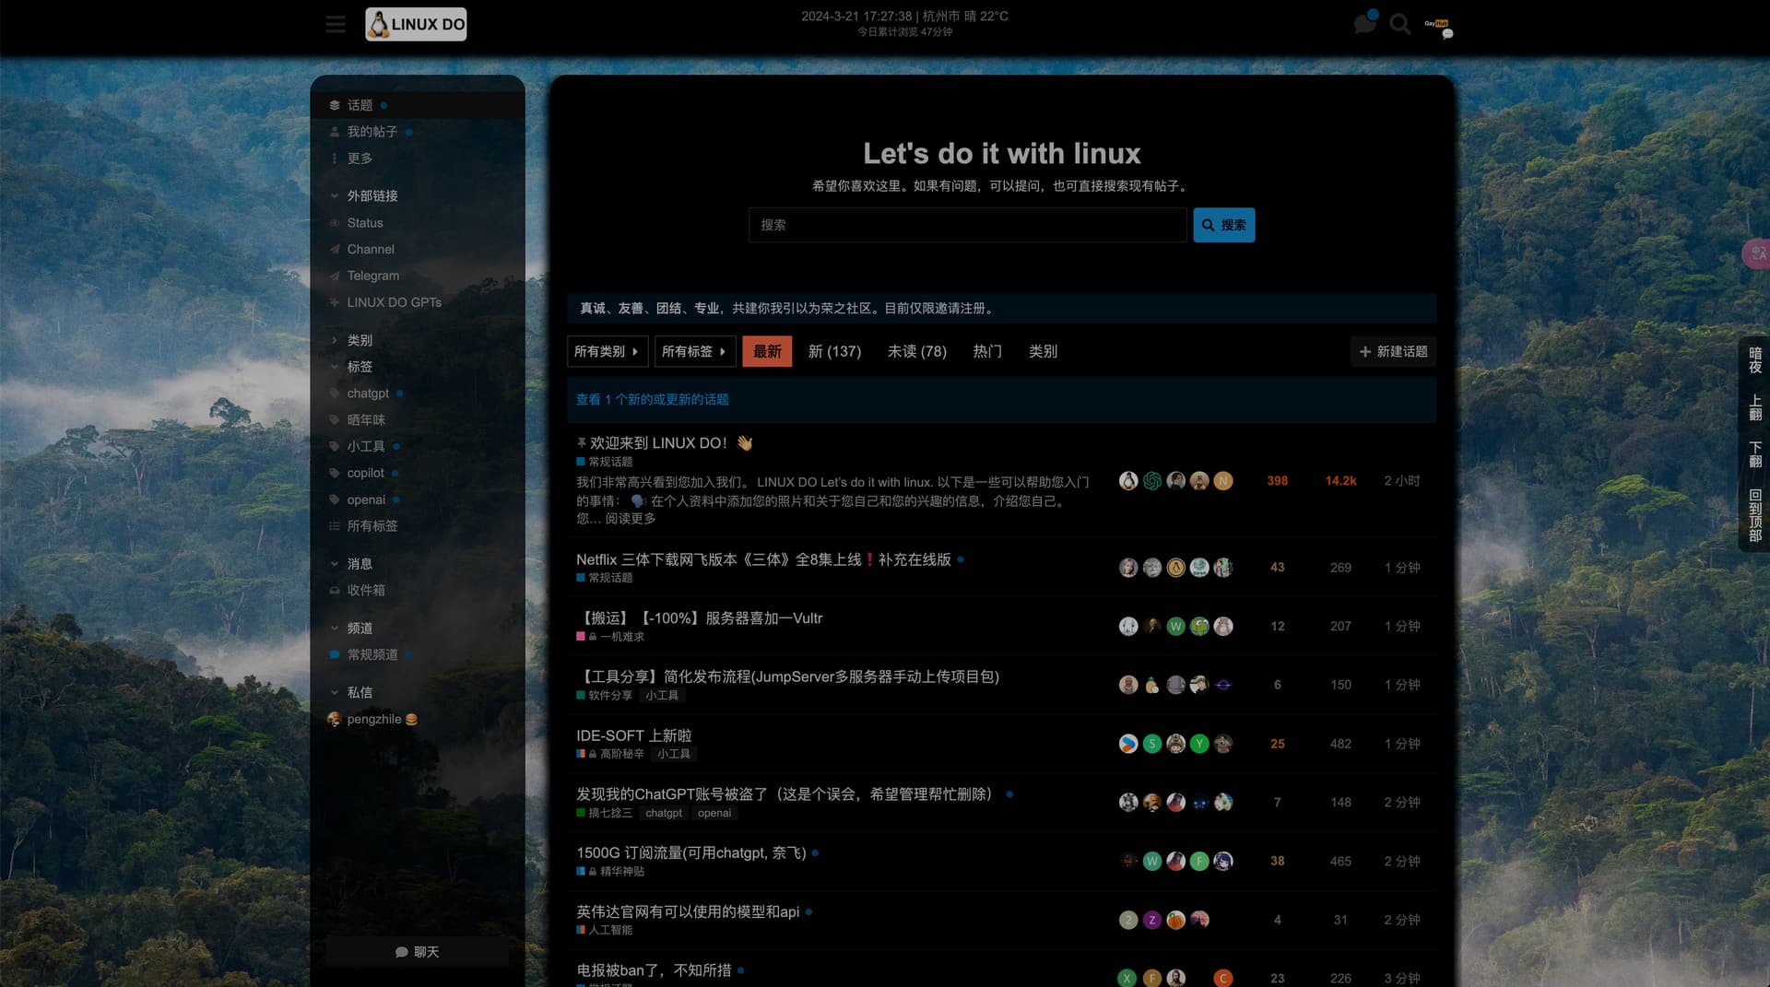The width and height of the screenshot is (1770, 987).
Task: Switch to 热门 tab
Action: tap(987, 352)
